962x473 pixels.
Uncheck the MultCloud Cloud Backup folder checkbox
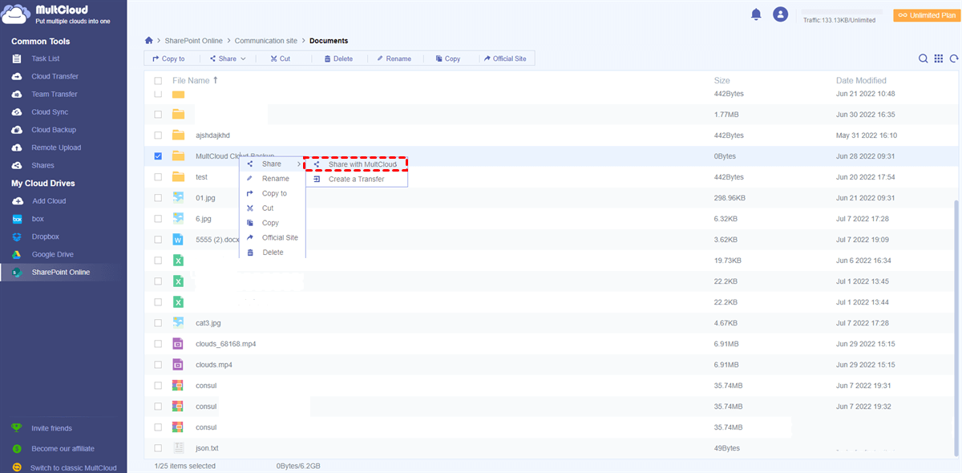point(158,156)
